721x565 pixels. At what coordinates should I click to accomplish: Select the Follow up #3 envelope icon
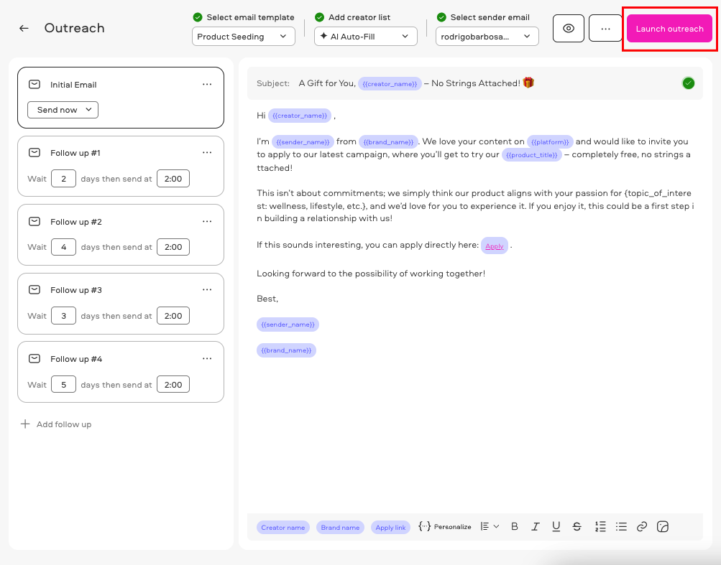click(35, 290)
